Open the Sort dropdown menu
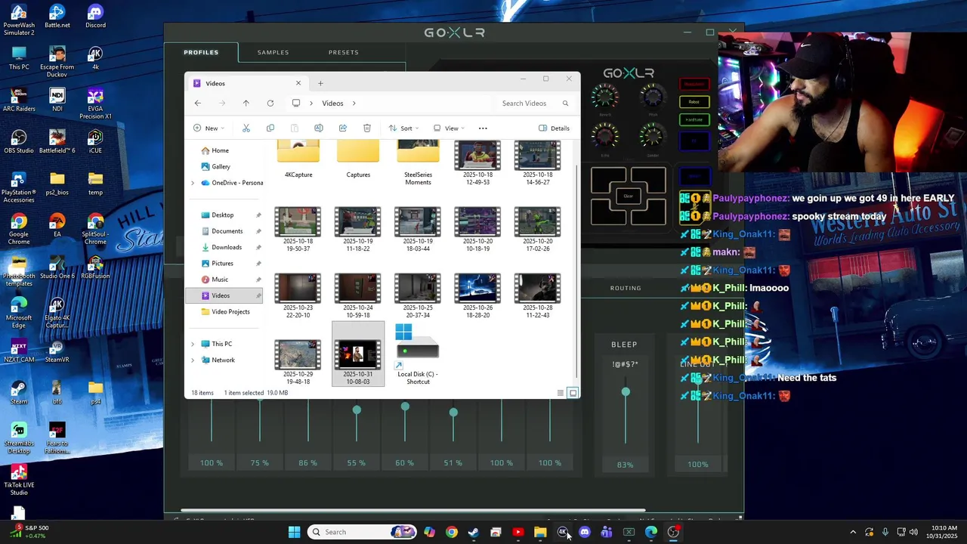 pyautogui.click(x=403, y=128)
